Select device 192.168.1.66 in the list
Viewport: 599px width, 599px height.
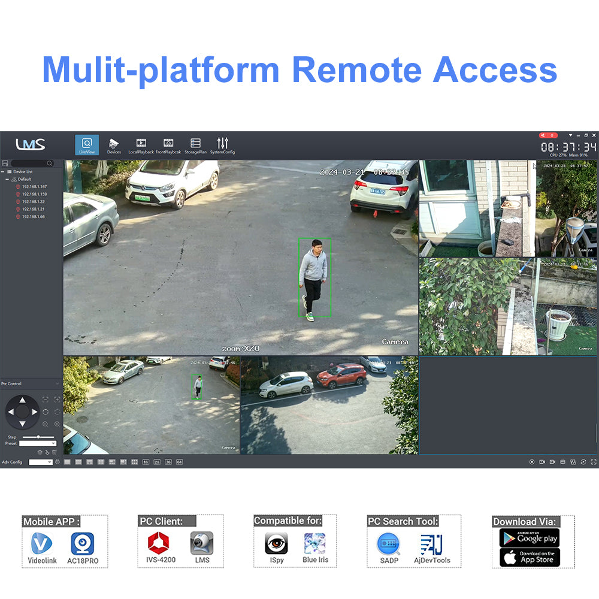click(x=33, y=216)
